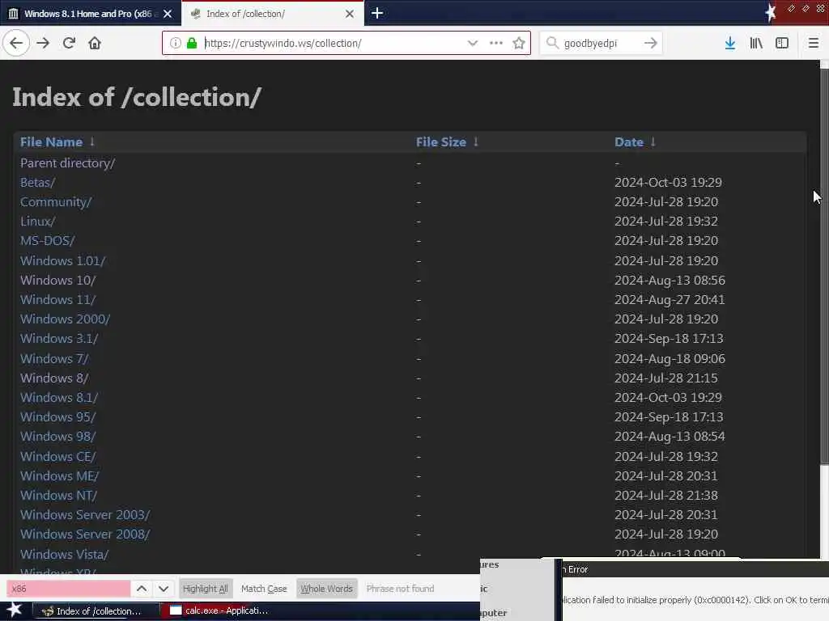Open the Betas/ folder
The width and height of the screenshot is (829, 621).
click(37, 183)
